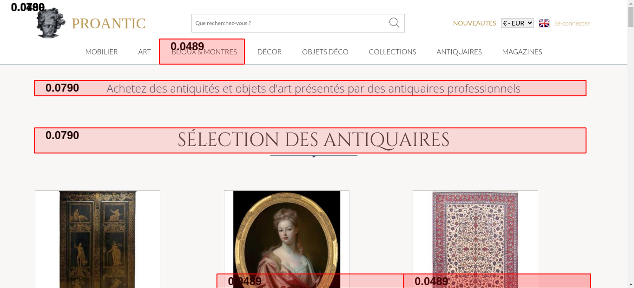Switch language via the UK flag icon

pyautogui.click(x=544, y=23)
